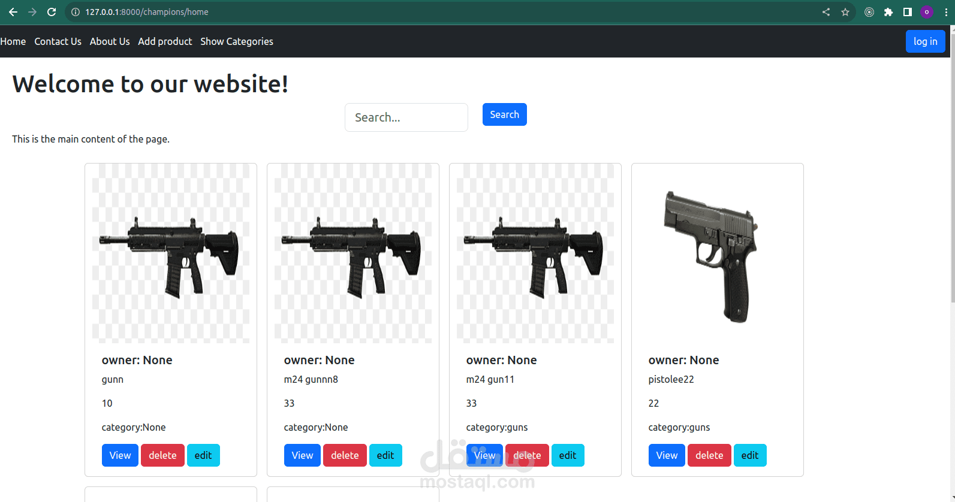Screen dimensions: 955x502
Task: Delete the pistolee22 product
Action: click(709, 455)
